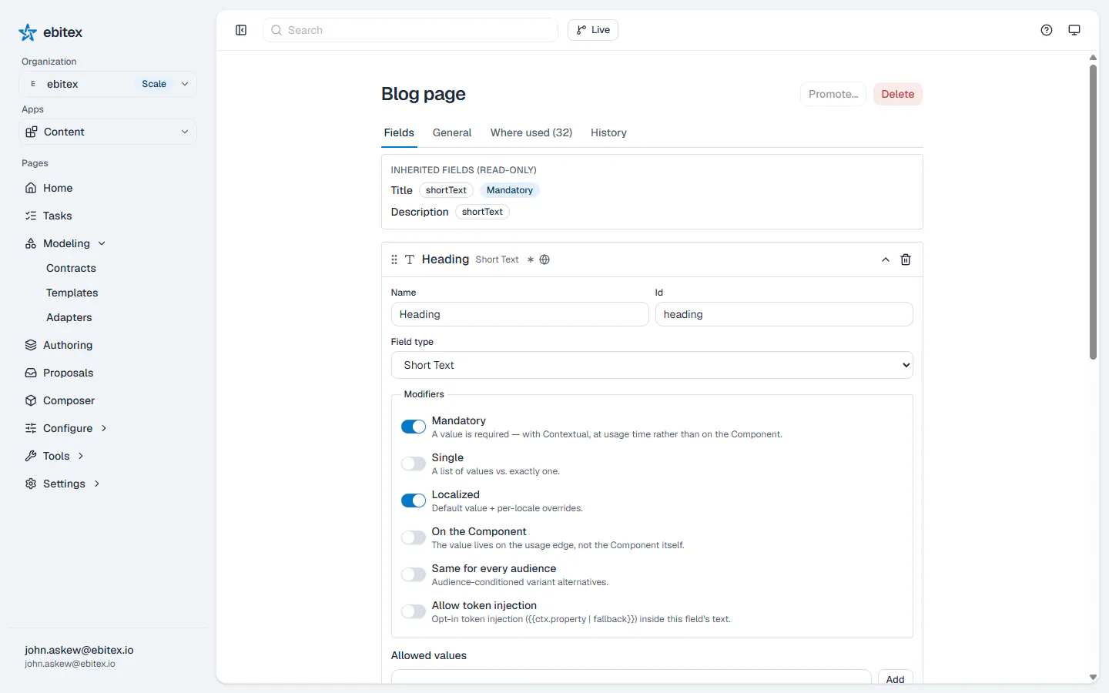Click the monitor display icon

(x=1074, y=30)
